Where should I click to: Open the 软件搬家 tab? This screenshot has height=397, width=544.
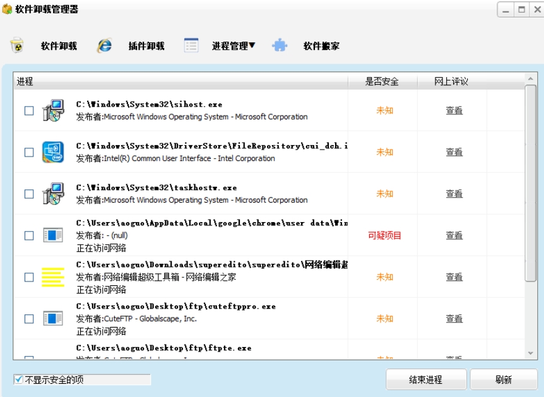pyautogui.click(x=322, y=46)
